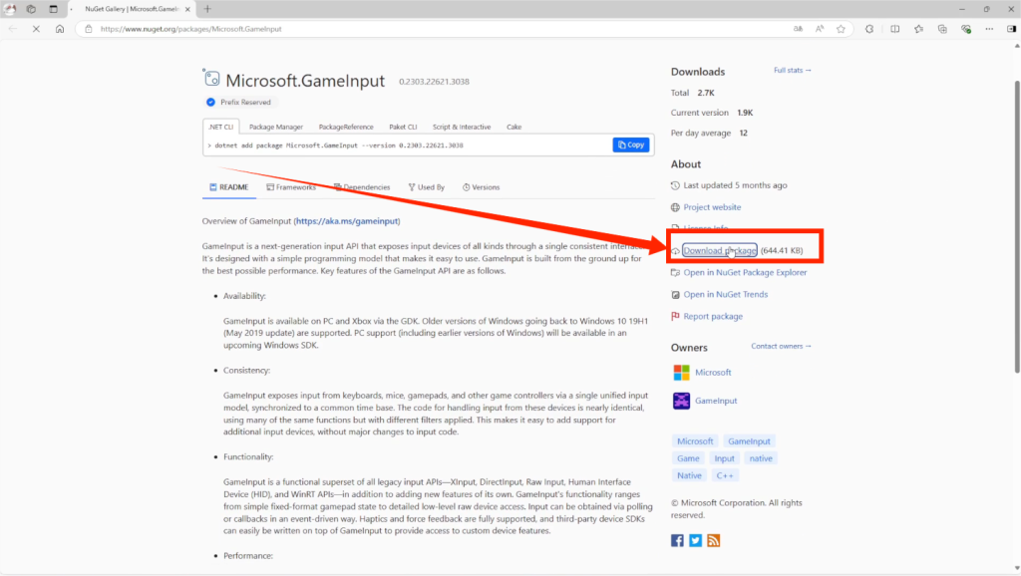Switch to Package Manager tab
Image resolution: width=1021 pixels, height=576 pixels.
(x=275, y=128)
